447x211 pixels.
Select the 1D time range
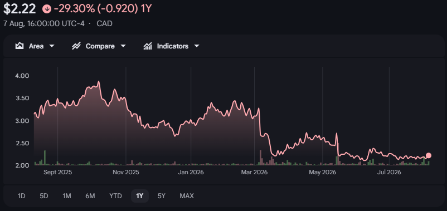[21, 196]
